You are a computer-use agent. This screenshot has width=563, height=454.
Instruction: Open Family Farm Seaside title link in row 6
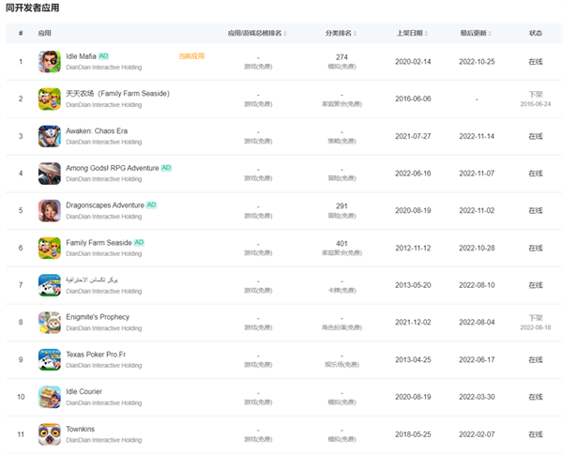(99, 243)
